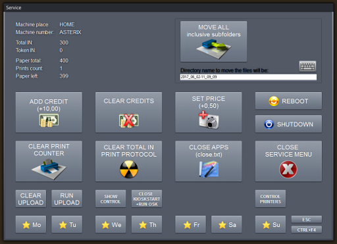Click the 'Paper left:' label

pyautogui.click(x=27, y=76)
